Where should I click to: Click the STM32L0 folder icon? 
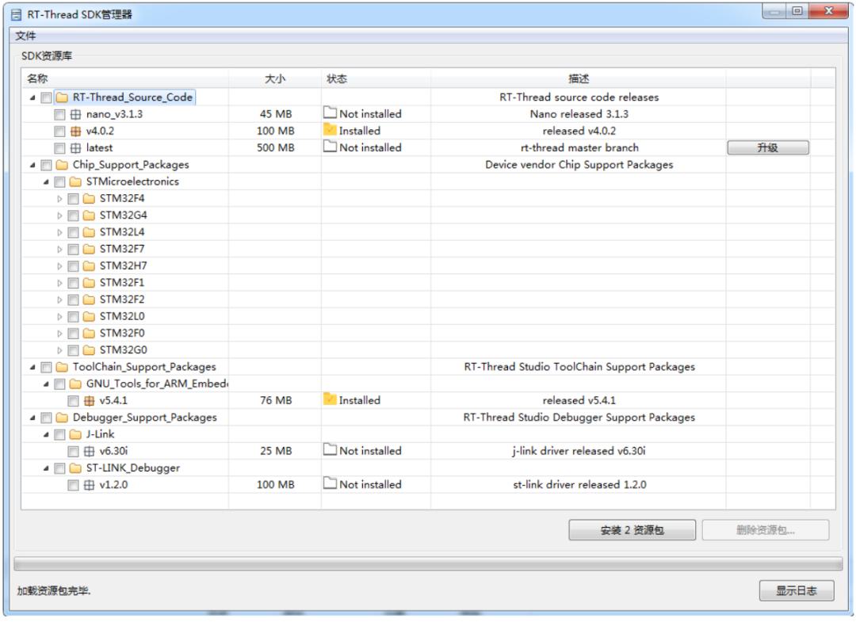(x=89, y=316)
